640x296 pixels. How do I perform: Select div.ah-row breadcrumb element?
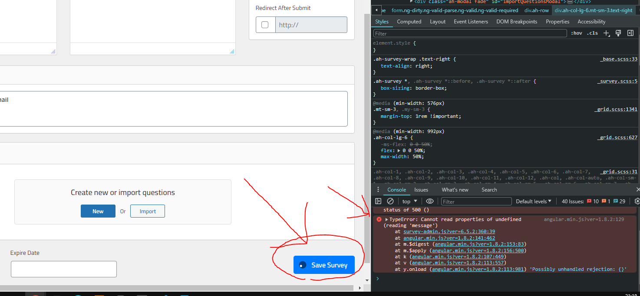tap(537, 10)
